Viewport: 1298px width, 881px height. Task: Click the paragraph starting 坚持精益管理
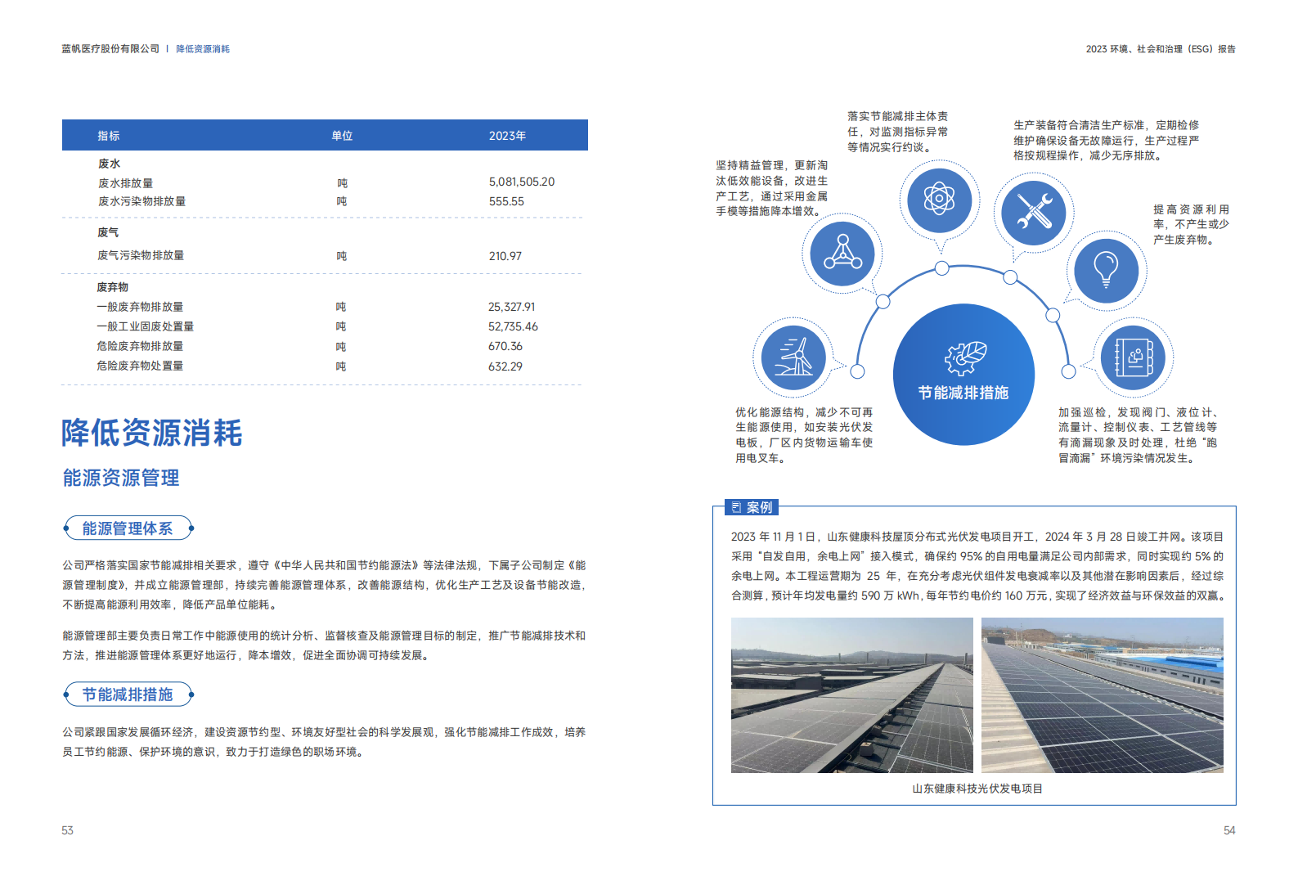771,188
